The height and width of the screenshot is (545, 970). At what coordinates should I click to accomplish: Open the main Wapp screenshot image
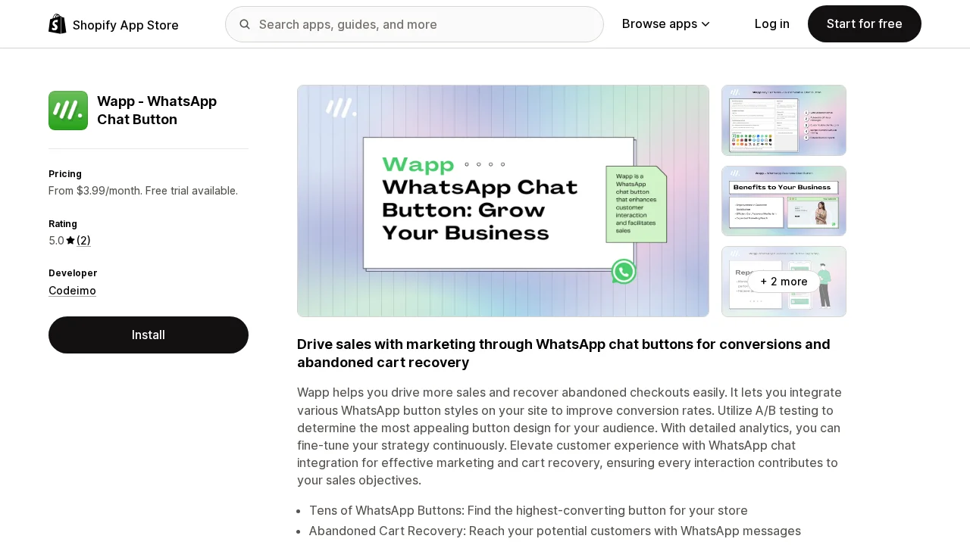(503, 201)
